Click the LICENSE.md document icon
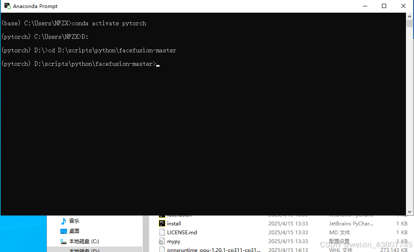414x252 pixels. click(x=162, y=232)
